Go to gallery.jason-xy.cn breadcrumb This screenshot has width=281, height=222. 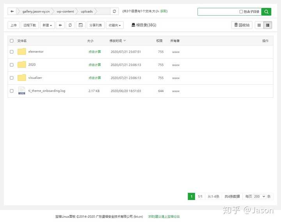(36, 12)
